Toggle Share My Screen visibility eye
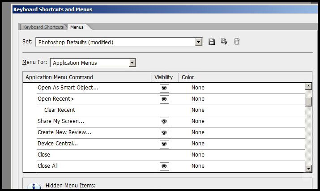 [164, 122]
